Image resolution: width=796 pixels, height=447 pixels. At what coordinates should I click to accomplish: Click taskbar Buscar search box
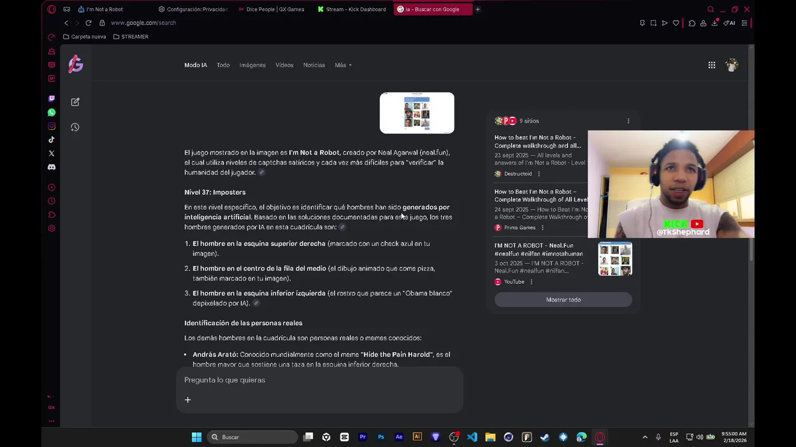click(x=252, y=437)
